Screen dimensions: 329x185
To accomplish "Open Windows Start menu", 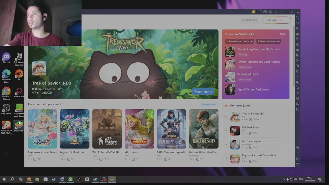I will 4,179.
